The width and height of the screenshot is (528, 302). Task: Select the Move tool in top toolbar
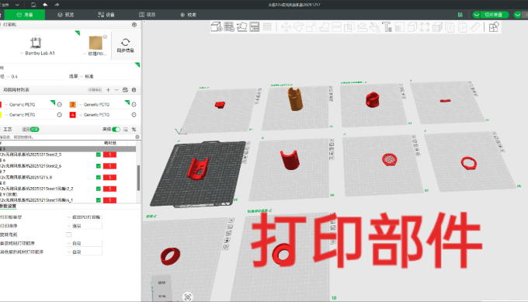287,27
